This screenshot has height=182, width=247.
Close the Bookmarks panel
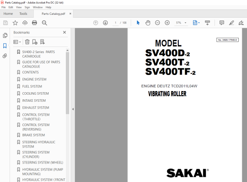point(65,32)
